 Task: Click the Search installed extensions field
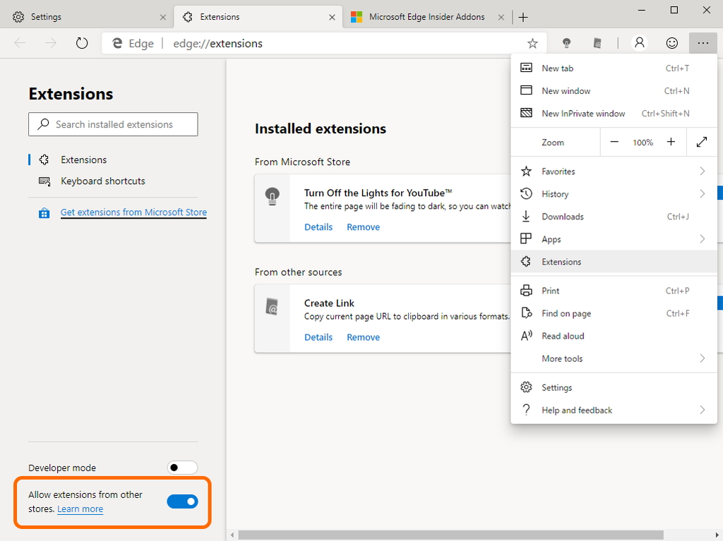tap(114, 124)
